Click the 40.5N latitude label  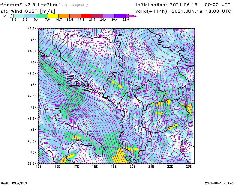[x=32, y=141]
